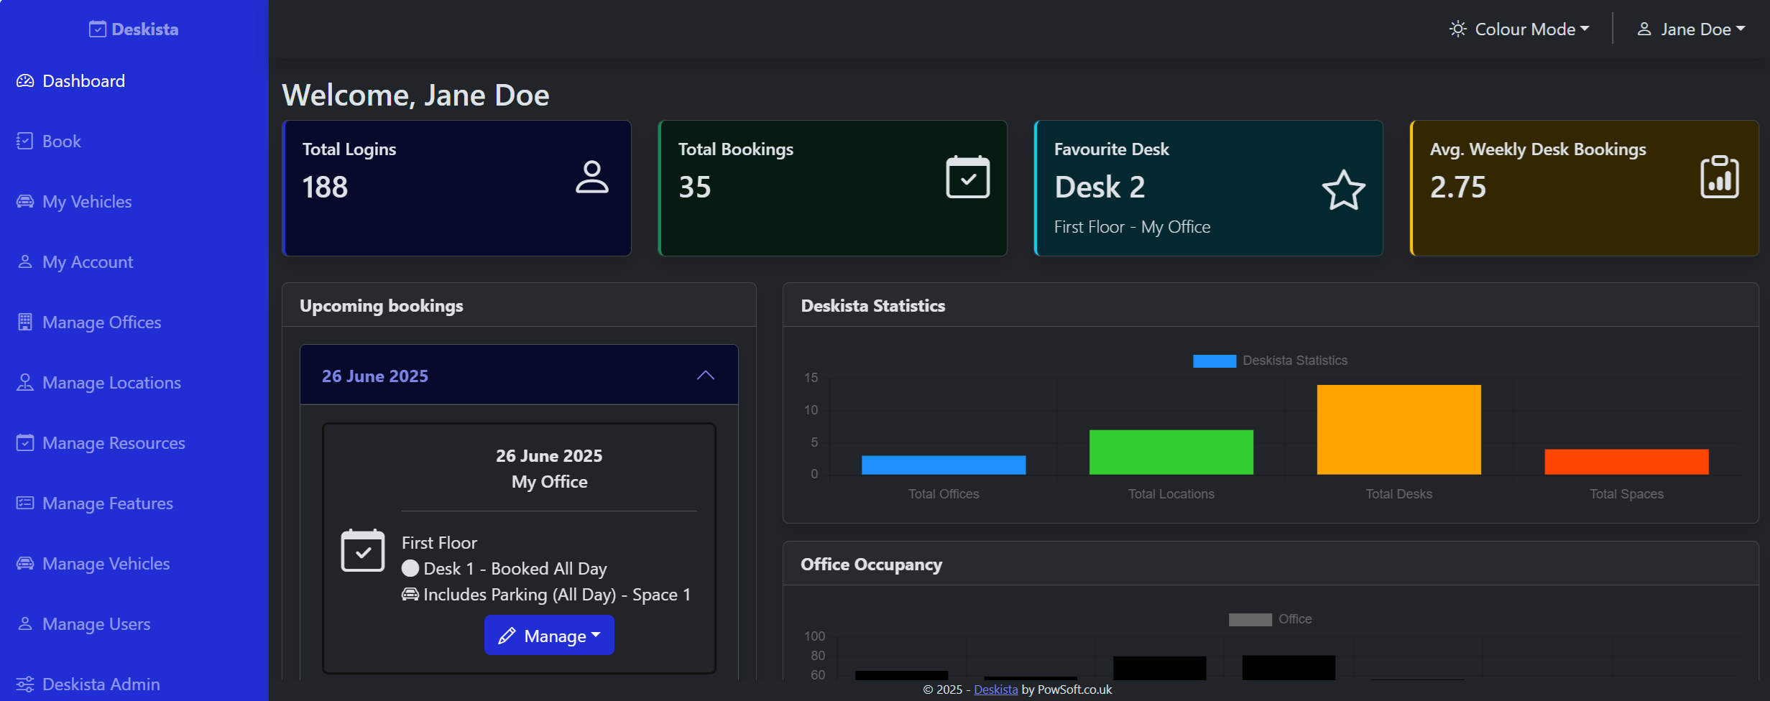Click the Favourite Desk value Desk 2
Screen dimensions: 1770x701
pyautogui.click(x=1100, y=187)
